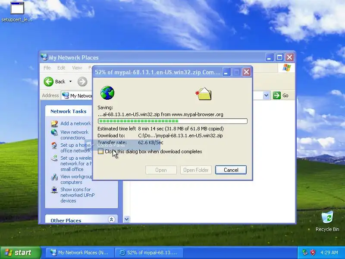Click My Network Places title bar icon
This screenshot has height=259, width=345.
click(x=44, y=57)
